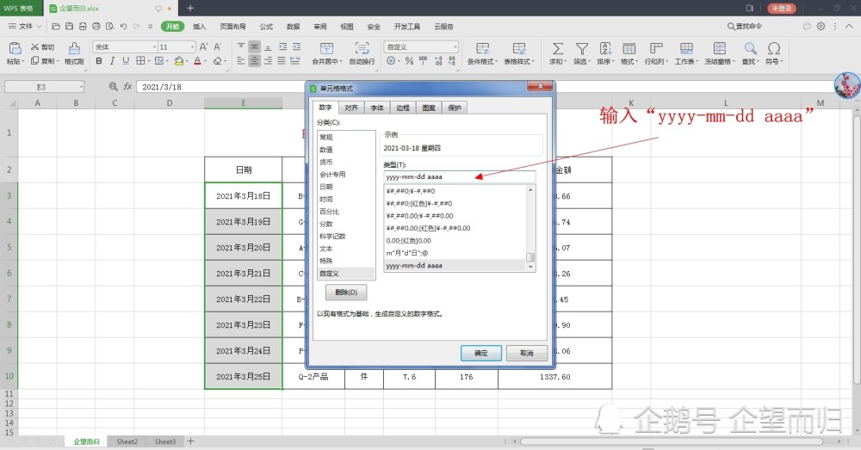Click the Merge and Center (合并居中) icon
The width and height of the screenshot is (861, 450).
(x=326, y=49)
